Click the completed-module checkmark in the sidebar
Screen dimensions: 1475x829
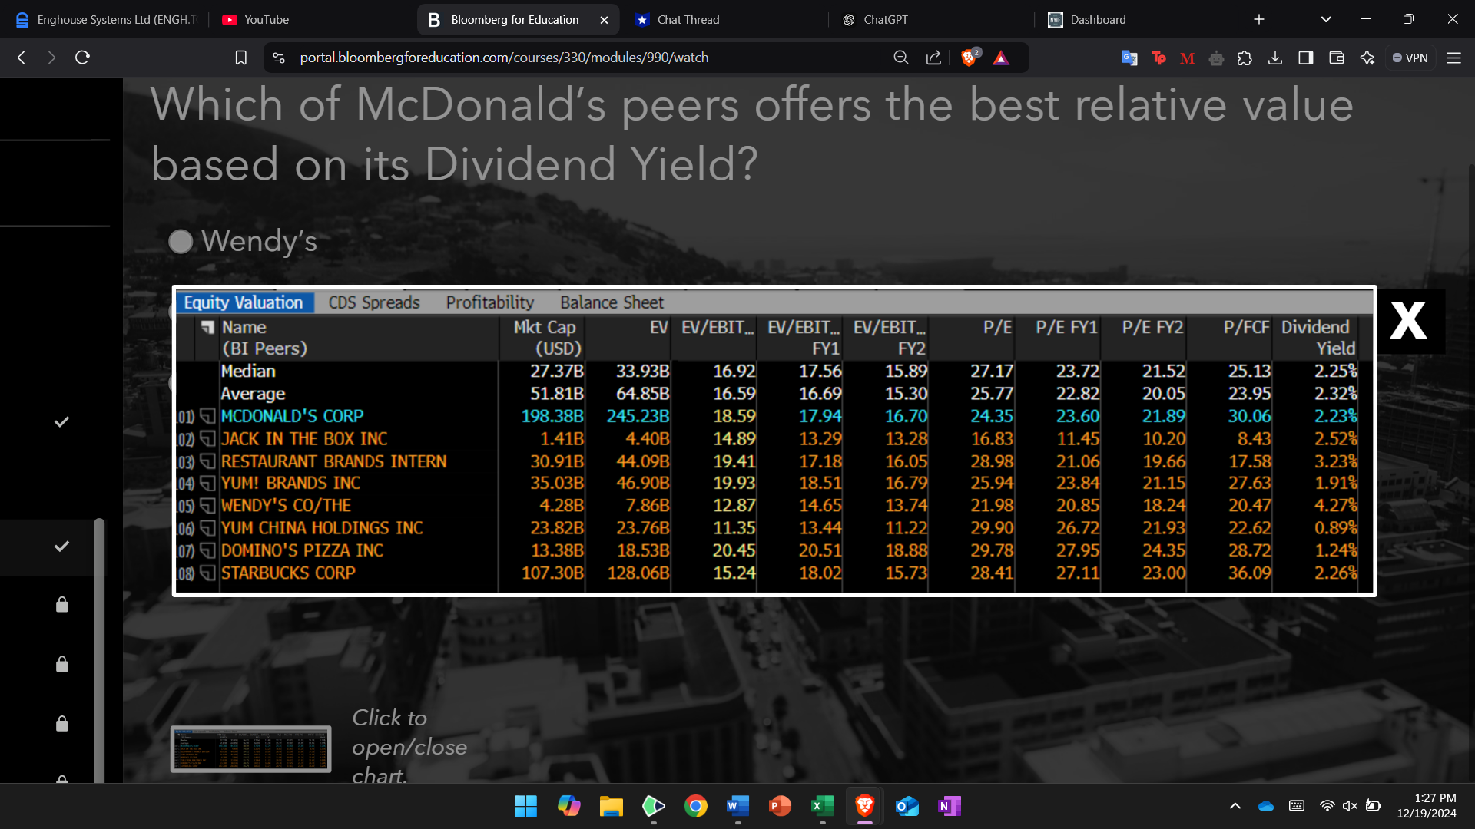tap(61, 421)
